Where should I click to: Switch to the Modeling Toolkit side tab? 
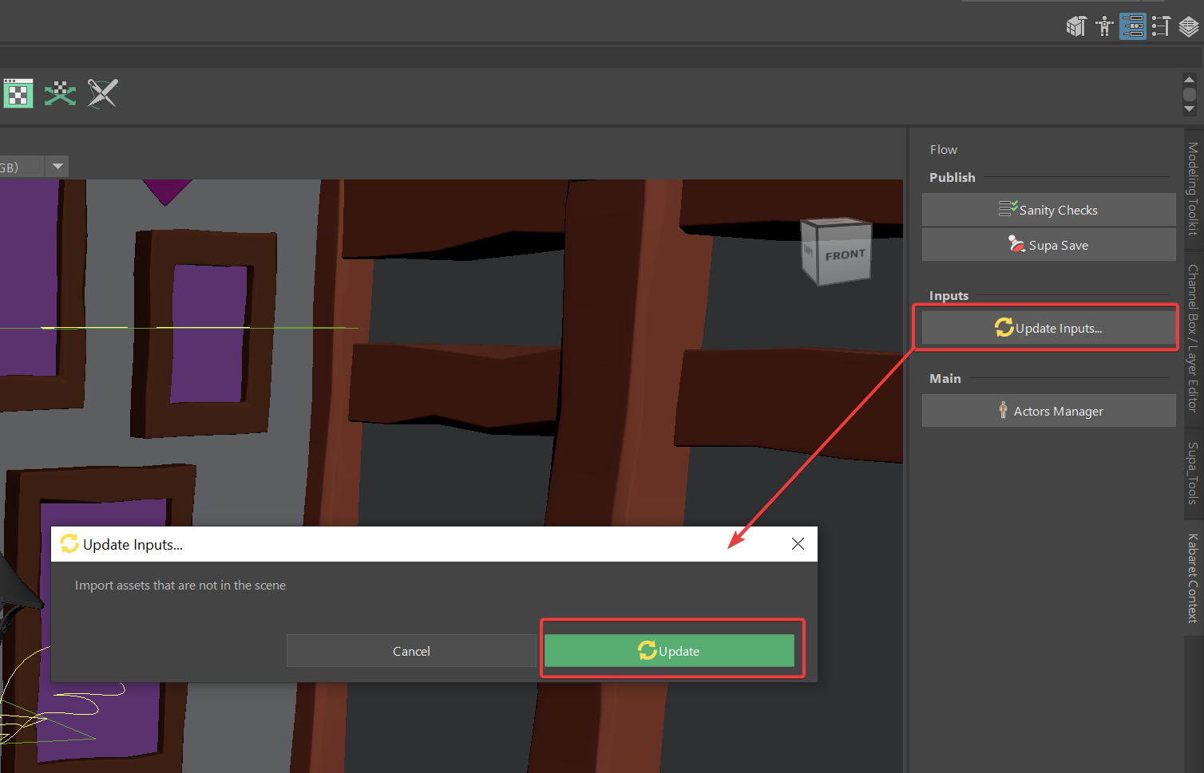[x=1193, y=188]
